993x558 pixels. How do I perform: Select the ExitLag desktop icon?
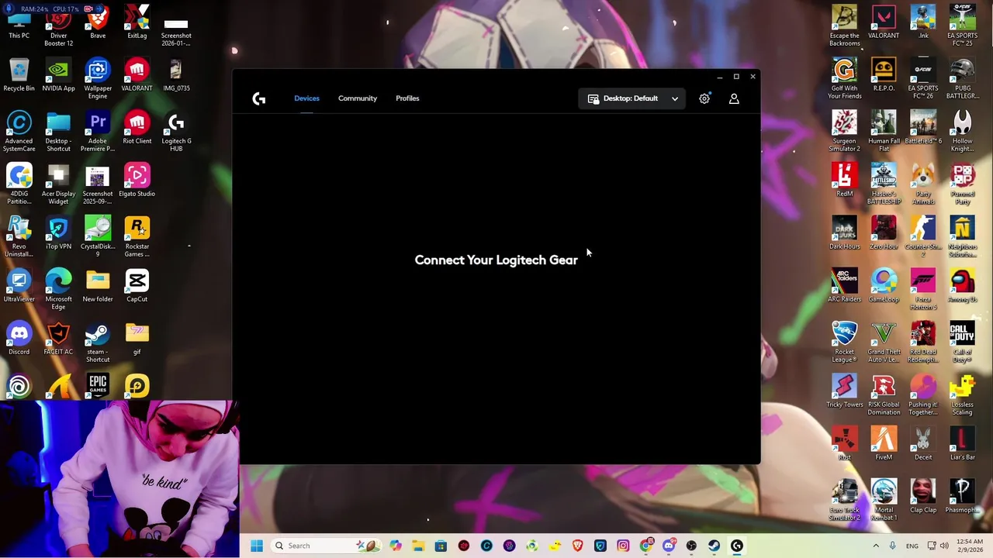tap(137, 22)
